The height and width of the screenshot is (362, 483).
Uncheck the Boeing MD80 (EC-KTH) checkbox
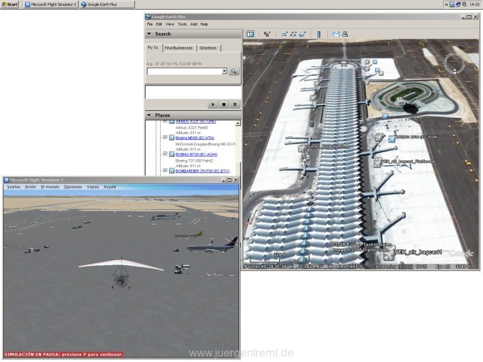coord(165,138)
